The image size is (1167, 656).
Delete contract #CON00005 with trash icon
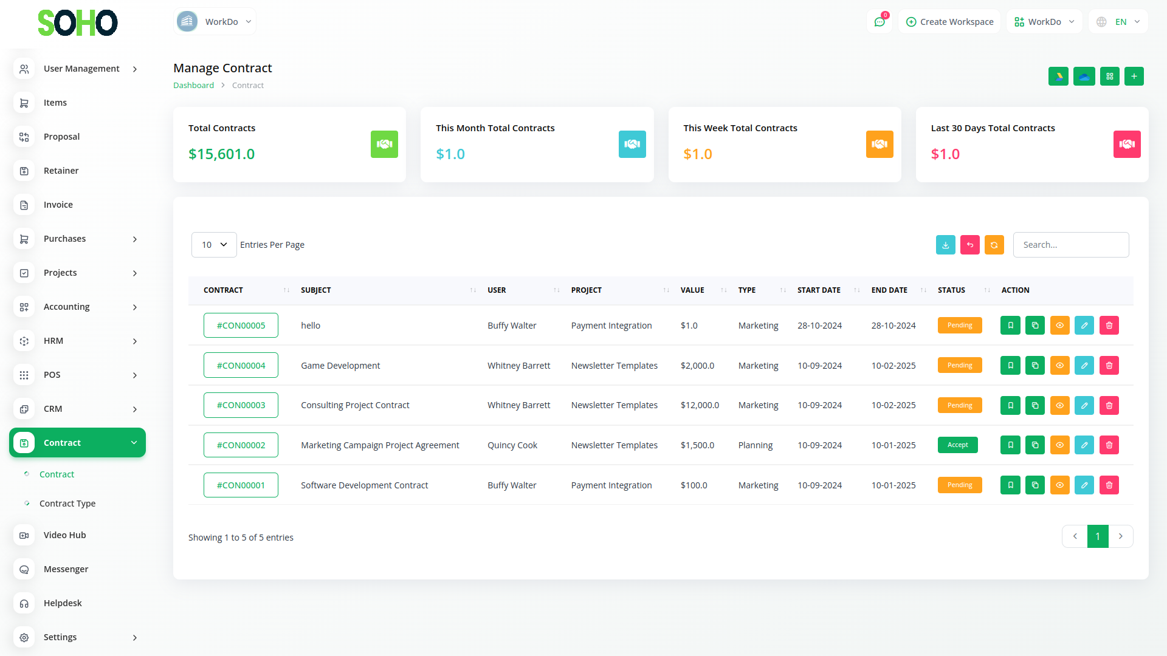click(1109, 326)
